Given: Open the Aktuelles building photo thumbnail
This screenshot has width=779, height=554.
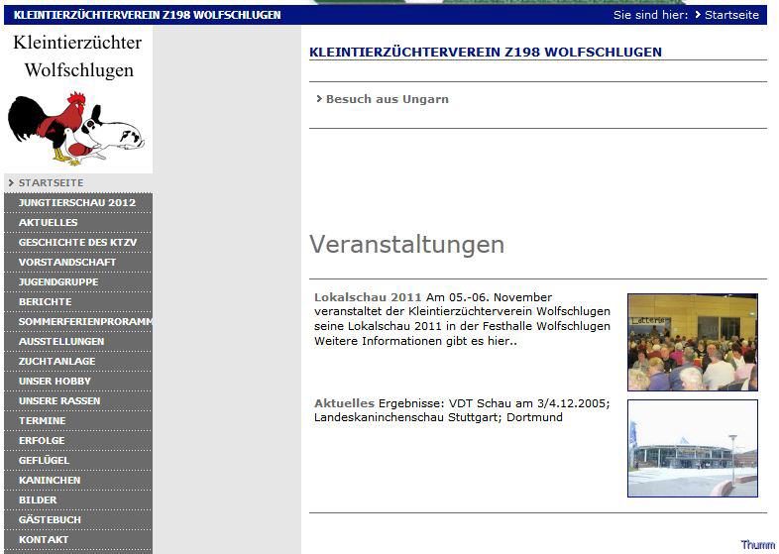Looking at the screenshot, I should 692,448.
